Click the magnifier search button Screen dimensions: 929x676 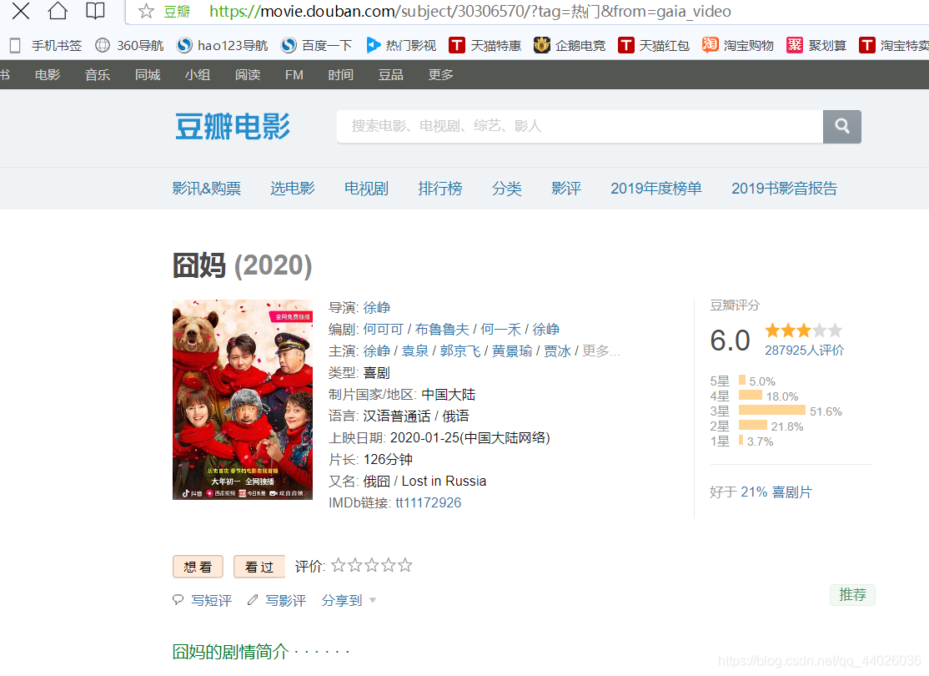click(842, 126)
